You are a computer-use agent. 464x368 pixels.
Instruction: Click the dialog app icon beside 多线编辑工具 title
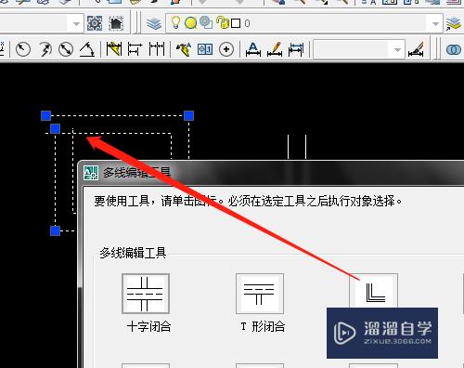pyautogui.click(x=91, y=173)
